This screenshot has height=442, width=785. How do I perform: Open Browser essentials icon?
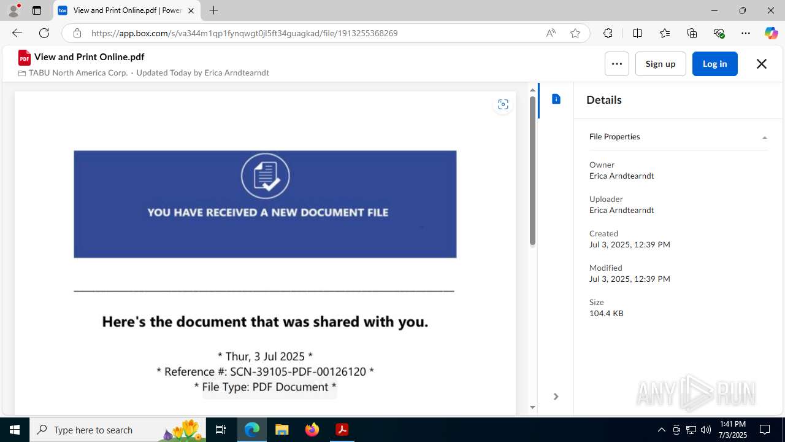point(719,33)
